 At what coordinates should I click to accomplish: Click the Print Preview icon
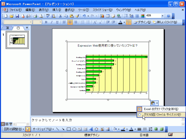tap(41, 16)
